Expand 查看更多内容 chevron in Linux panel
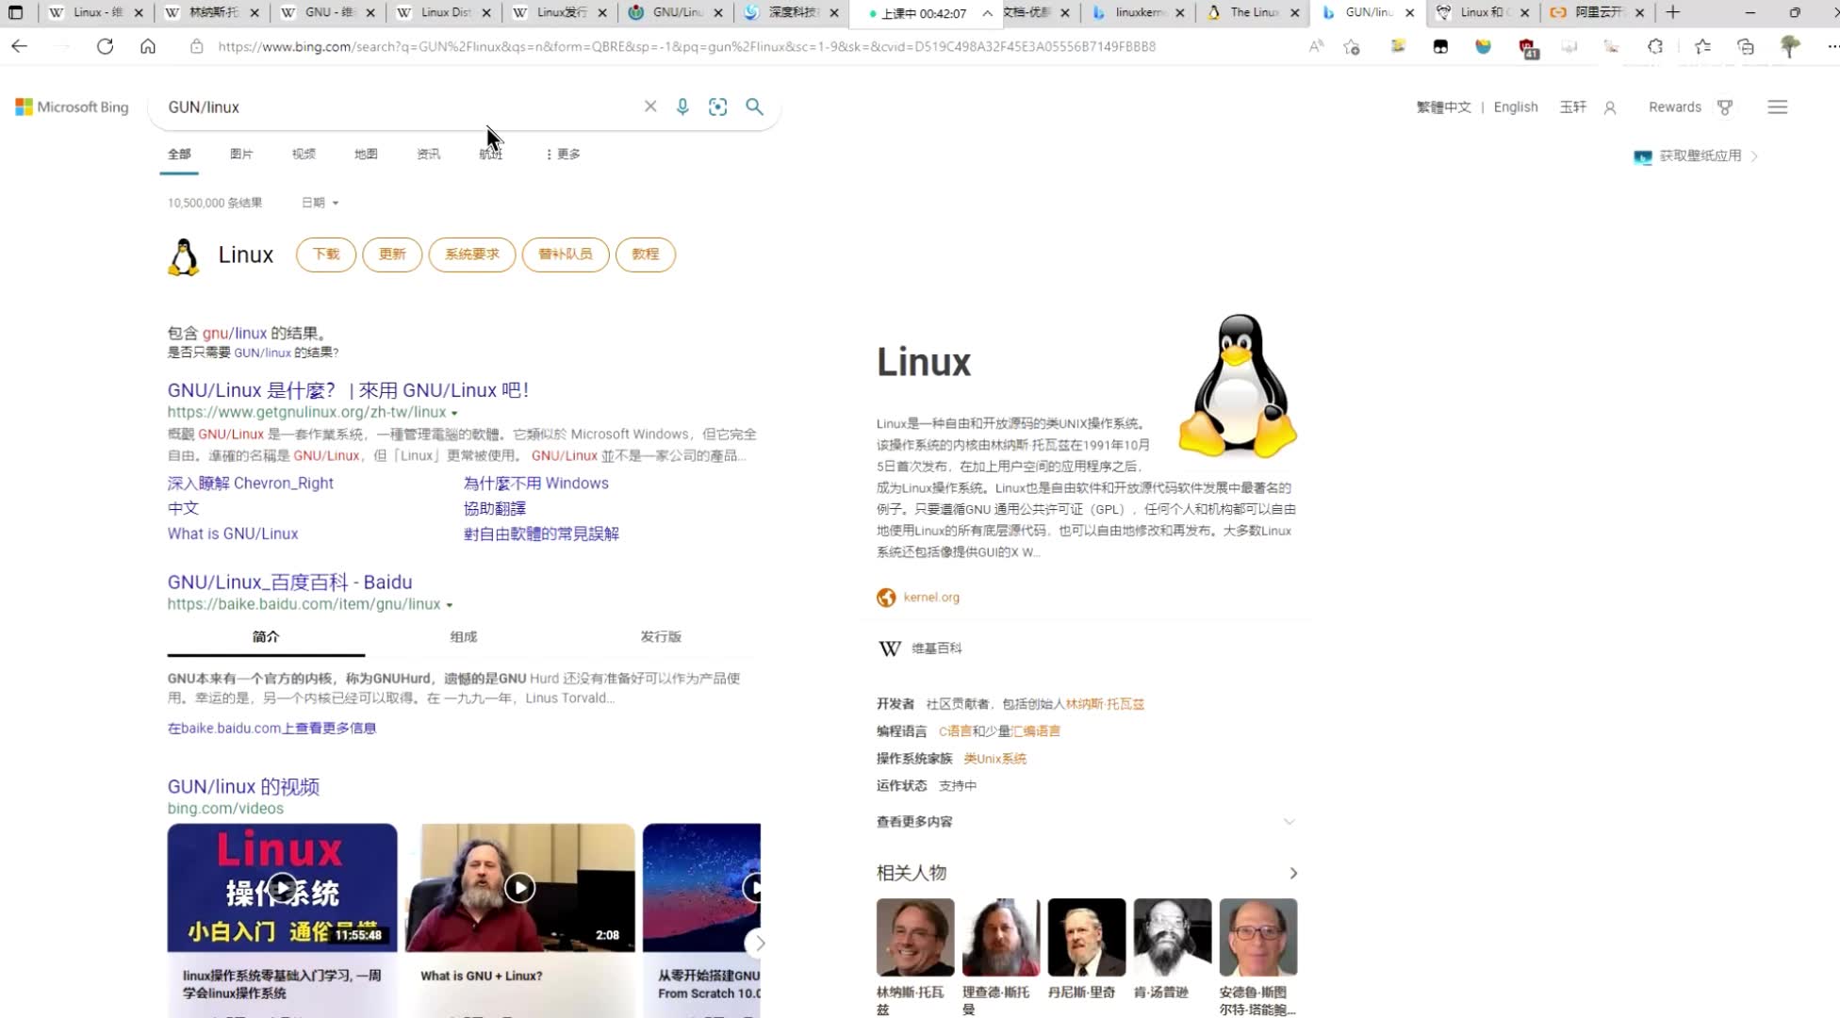This screenshot has width=1840, height=1018. pyautogui.click(x=1289, y=821)
